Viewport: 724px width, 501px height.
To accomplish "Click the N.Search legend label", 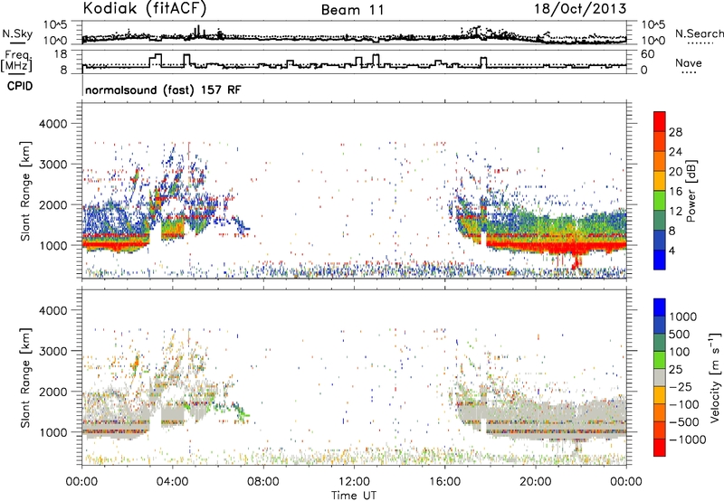I will [x=699, y=33].
